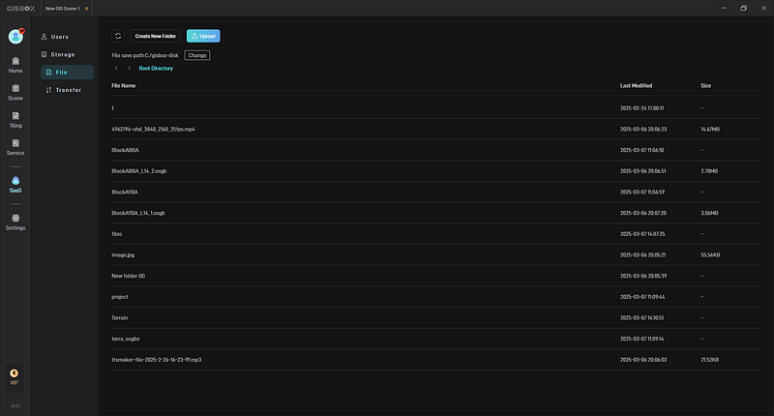Open the terra_osgbs folder row

click(436, 339)
